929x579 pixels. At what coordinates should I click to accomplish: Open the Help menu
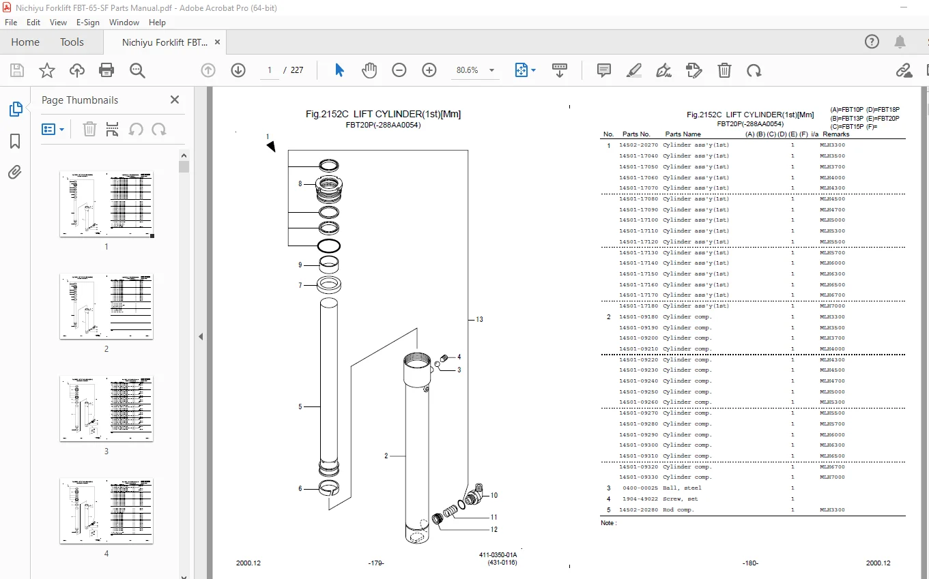tap(157, 22)
